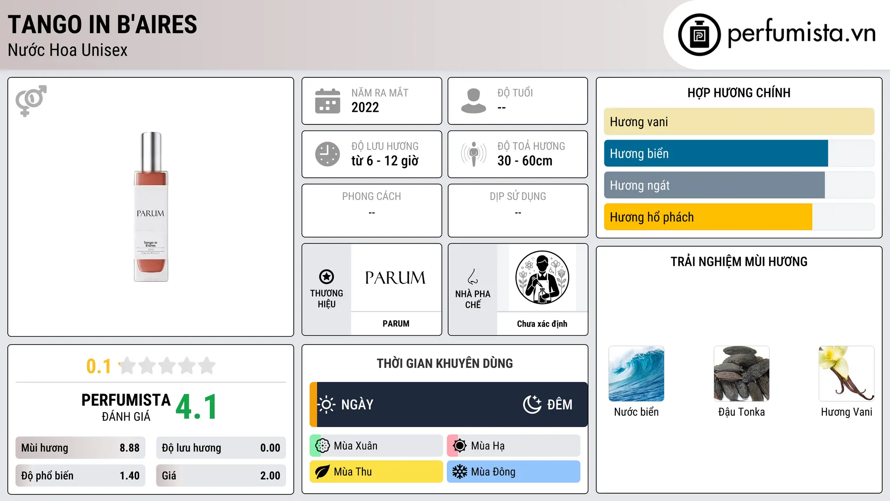This screenshot has width=890, height=501.
Task: Select the Mùa Xuân season label
Action: pos(355,446)
